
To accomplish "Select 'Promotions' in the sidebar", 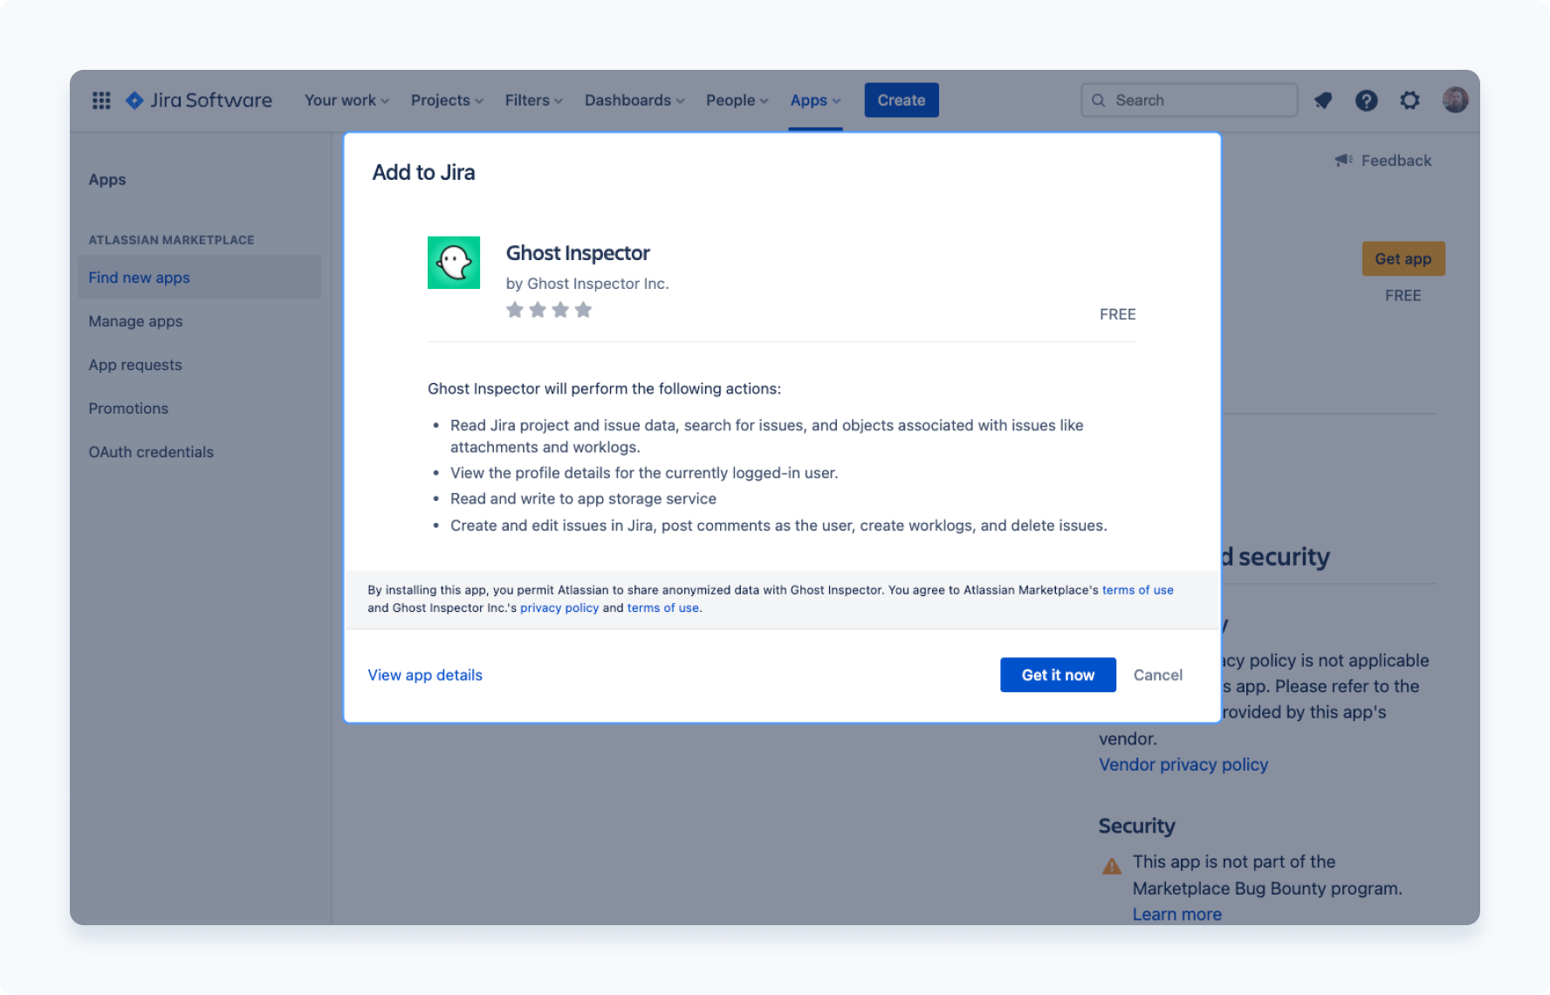I will coord(128,408).
